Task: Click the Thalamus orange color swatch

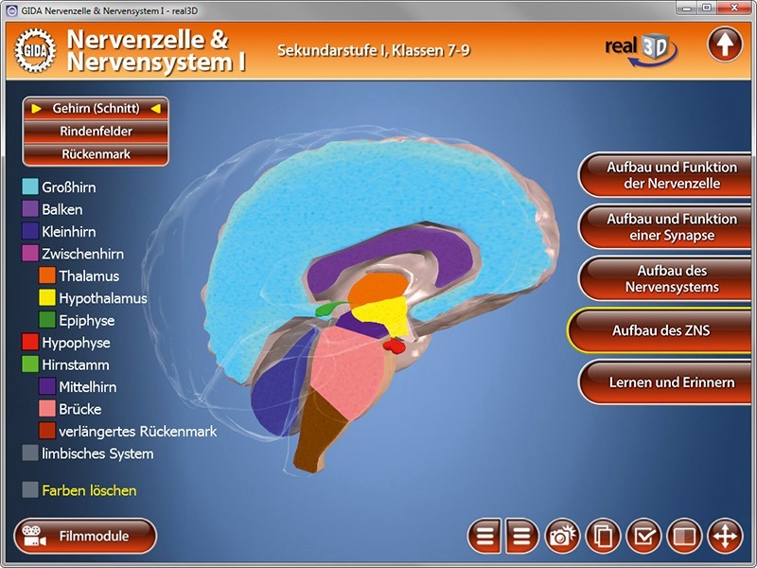Action: [47, 276]
